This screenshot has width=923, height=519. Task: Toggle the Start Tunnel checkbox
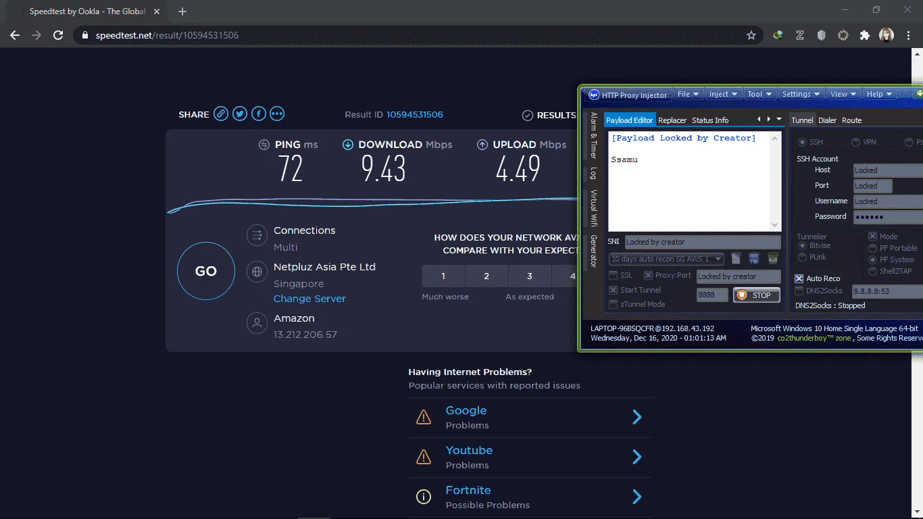coord(613,290)
